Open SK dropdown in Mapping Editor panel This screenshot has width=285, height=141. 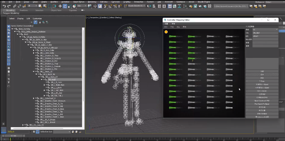(265, 30)
